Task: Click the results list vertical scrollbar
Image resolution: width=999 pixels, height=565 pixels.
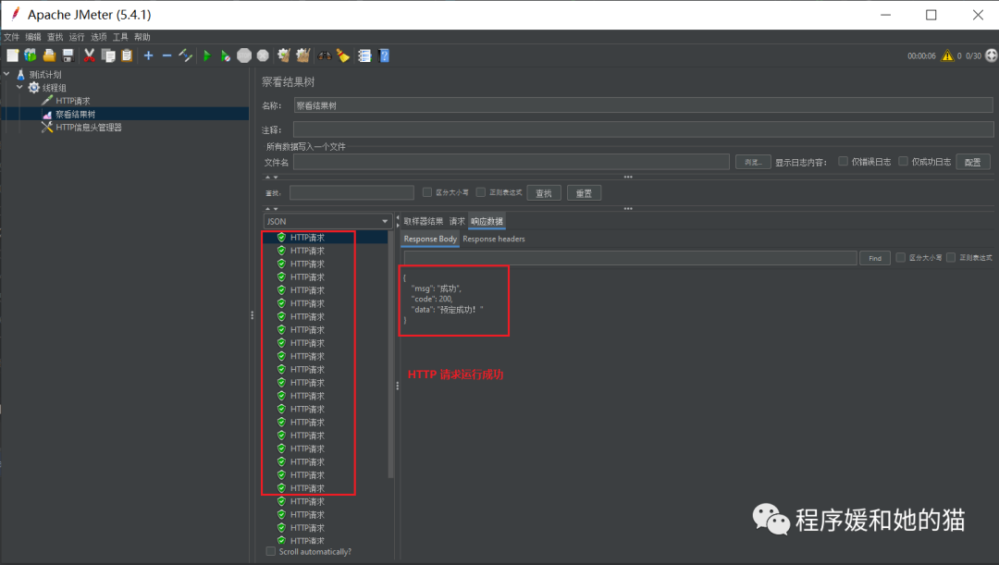Action: coord(390,353)
